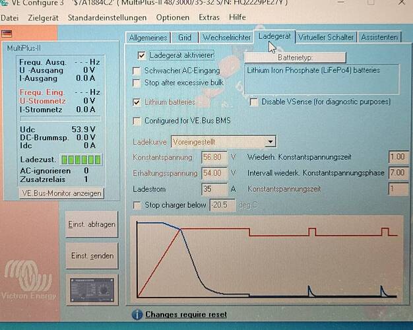Open the Datei menu

coord(9,18)
